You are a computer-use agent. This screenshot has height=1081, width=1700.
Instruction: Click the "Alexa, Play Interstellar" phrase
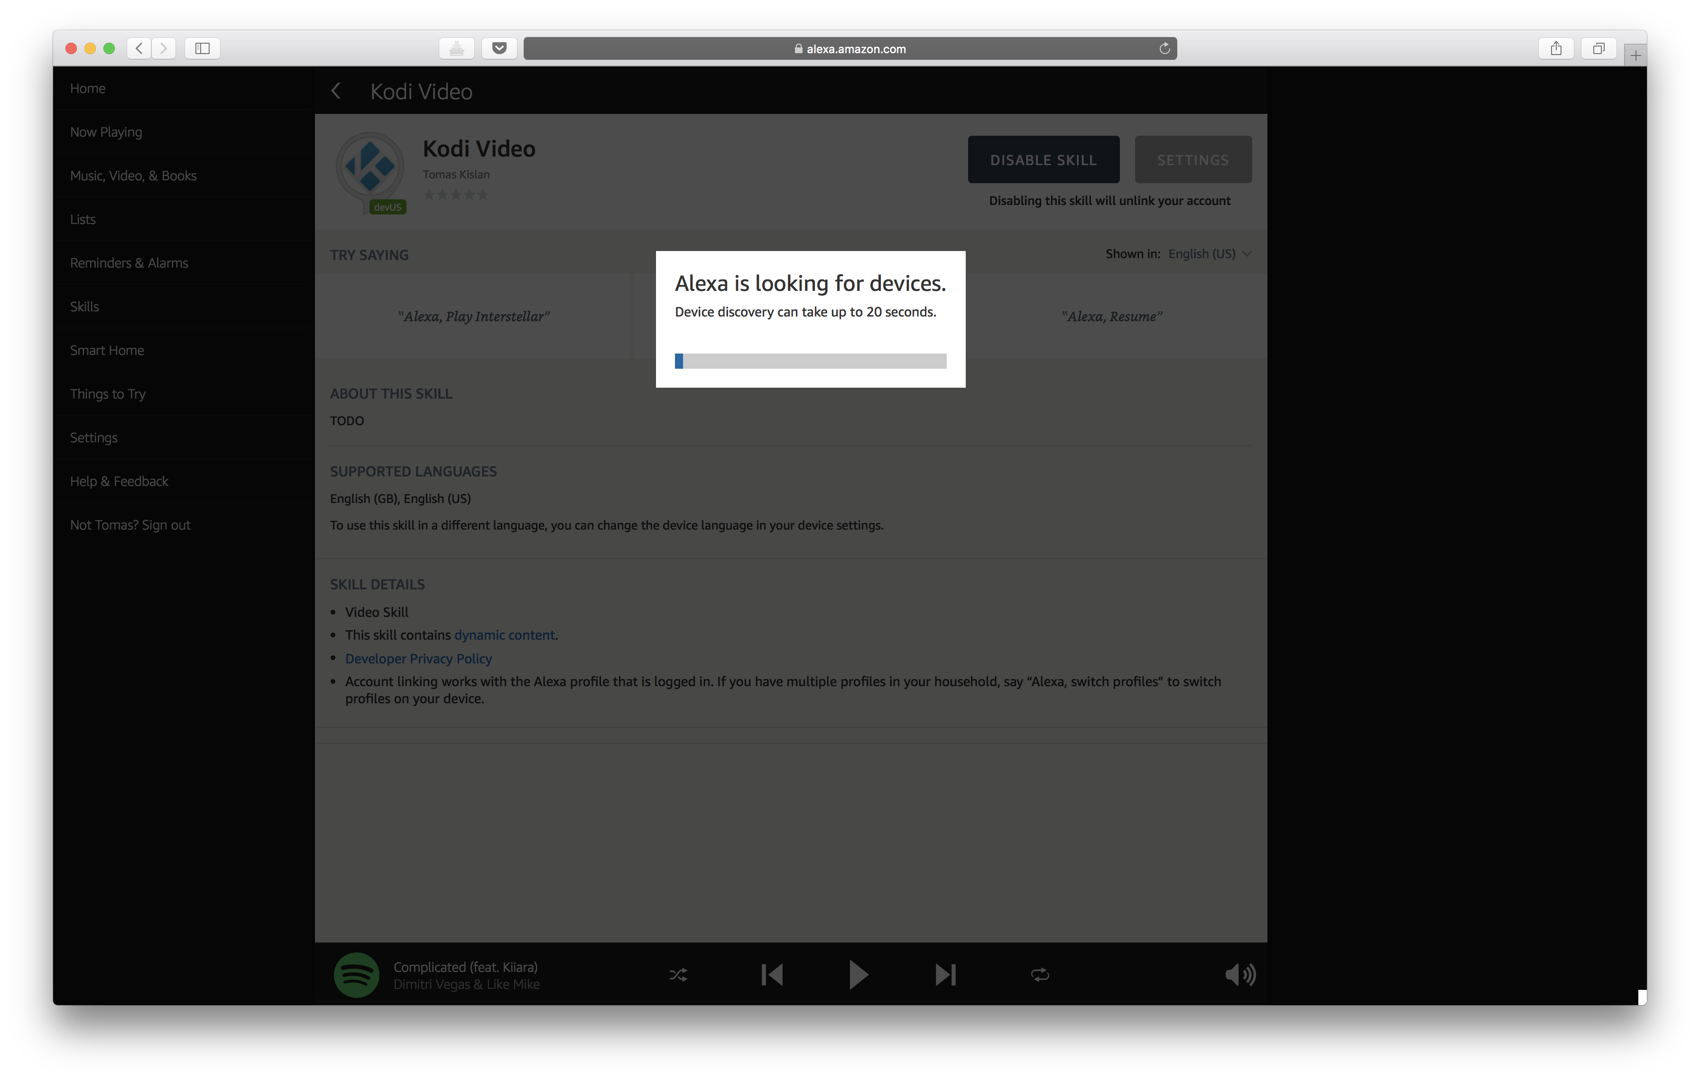(x=474, y=317)
